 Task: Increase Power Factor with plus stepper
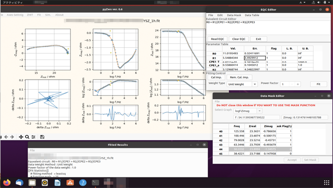(298, 84)
